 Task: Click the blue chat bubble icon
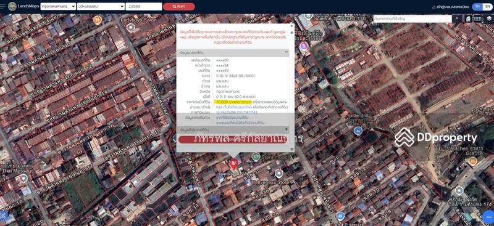[488, 218]
